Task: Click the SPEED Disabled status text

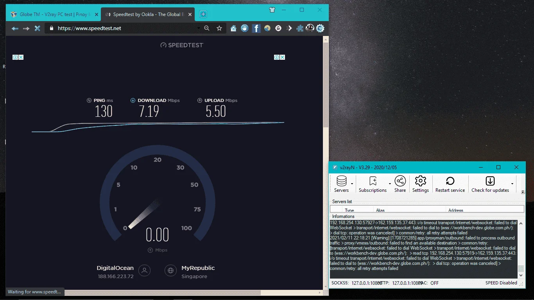Action: (501, 283)
